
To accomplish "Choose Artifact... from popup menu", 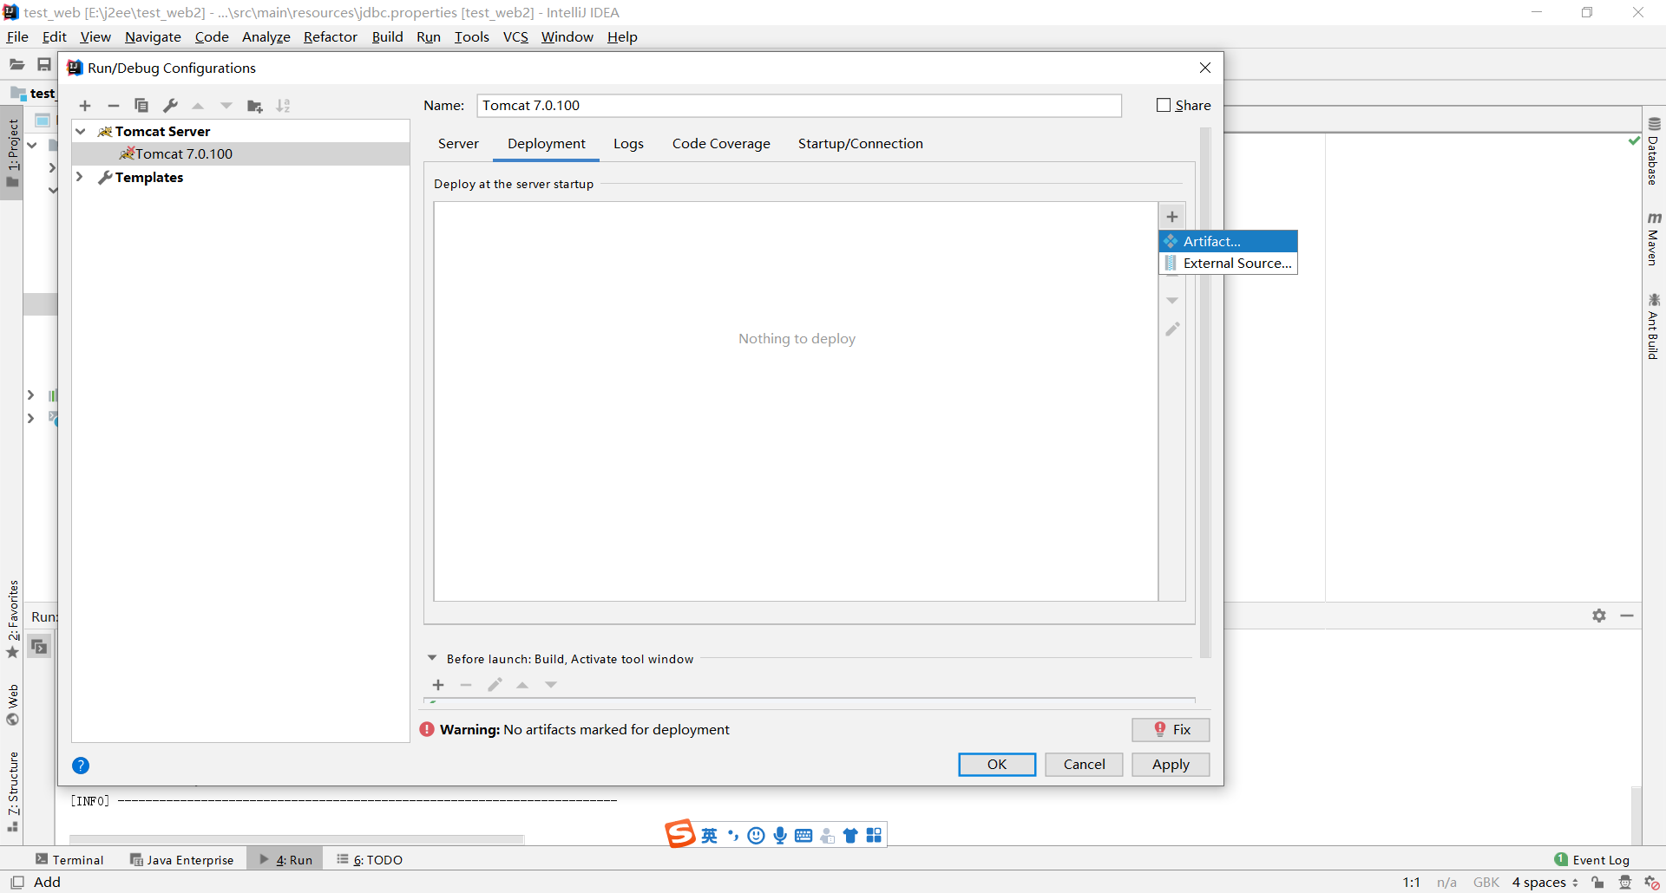I will click(x=1229, y=241).
